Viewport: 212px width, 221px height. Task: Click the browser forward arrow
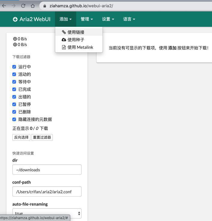tap(13, 6)
